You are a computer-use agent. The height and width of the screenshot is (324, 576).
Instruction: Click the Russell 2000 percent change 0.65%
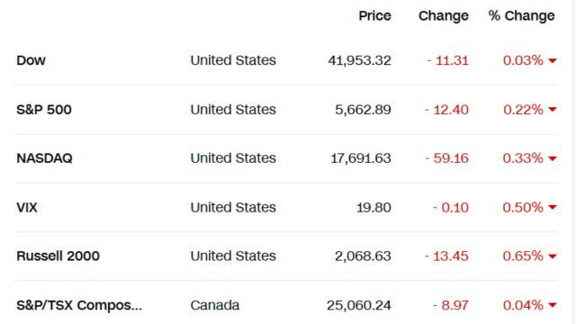click(x=523, y=256)
